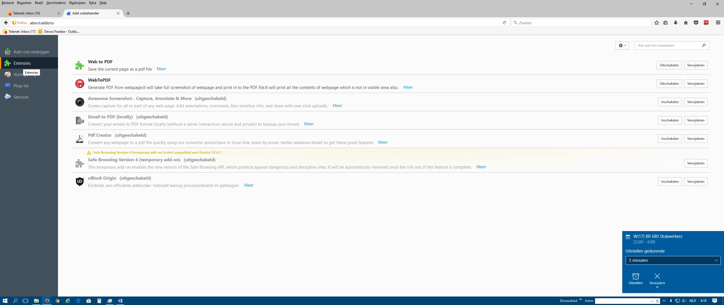Open the Plug-ins sidebar category
Viewport: 724px width, 305px height.
point(21,86)
